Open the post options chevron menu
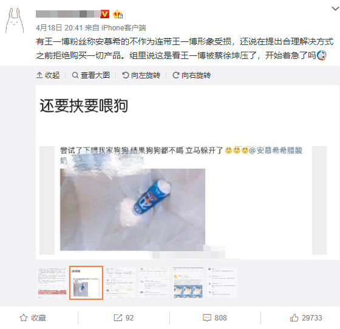The height and width of the screenshot is (329, 340). (335, 9)
